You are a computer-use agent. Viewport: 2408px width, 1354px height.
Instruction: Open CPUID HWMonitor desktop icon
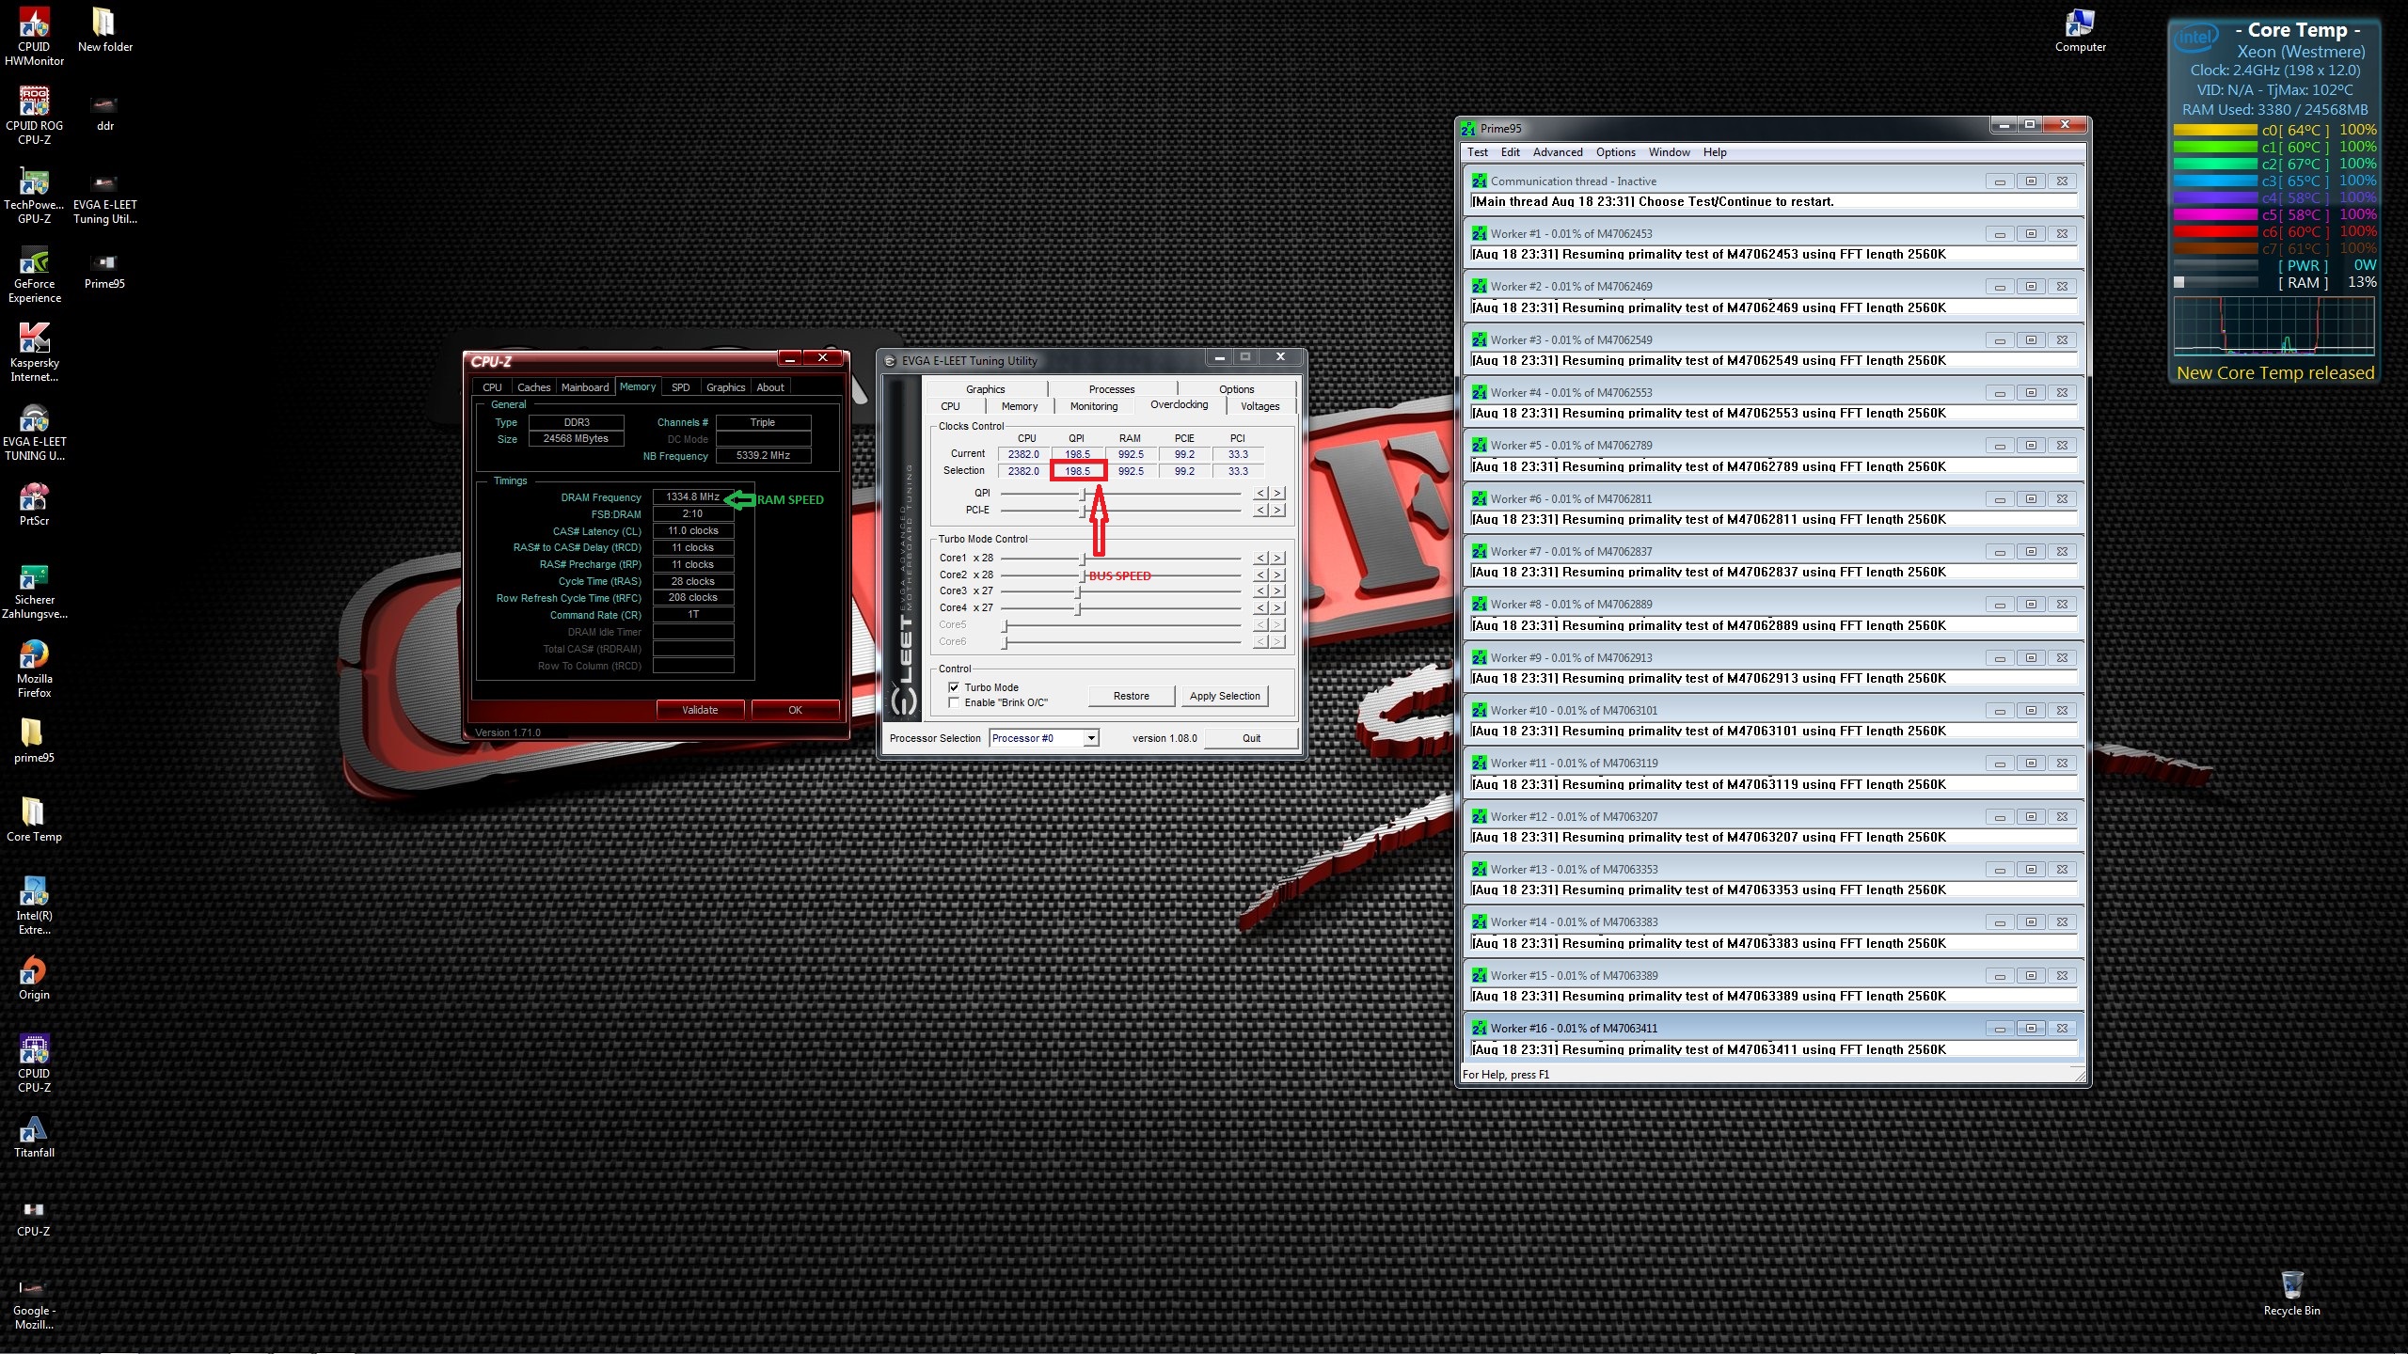(x=34, y=36)
